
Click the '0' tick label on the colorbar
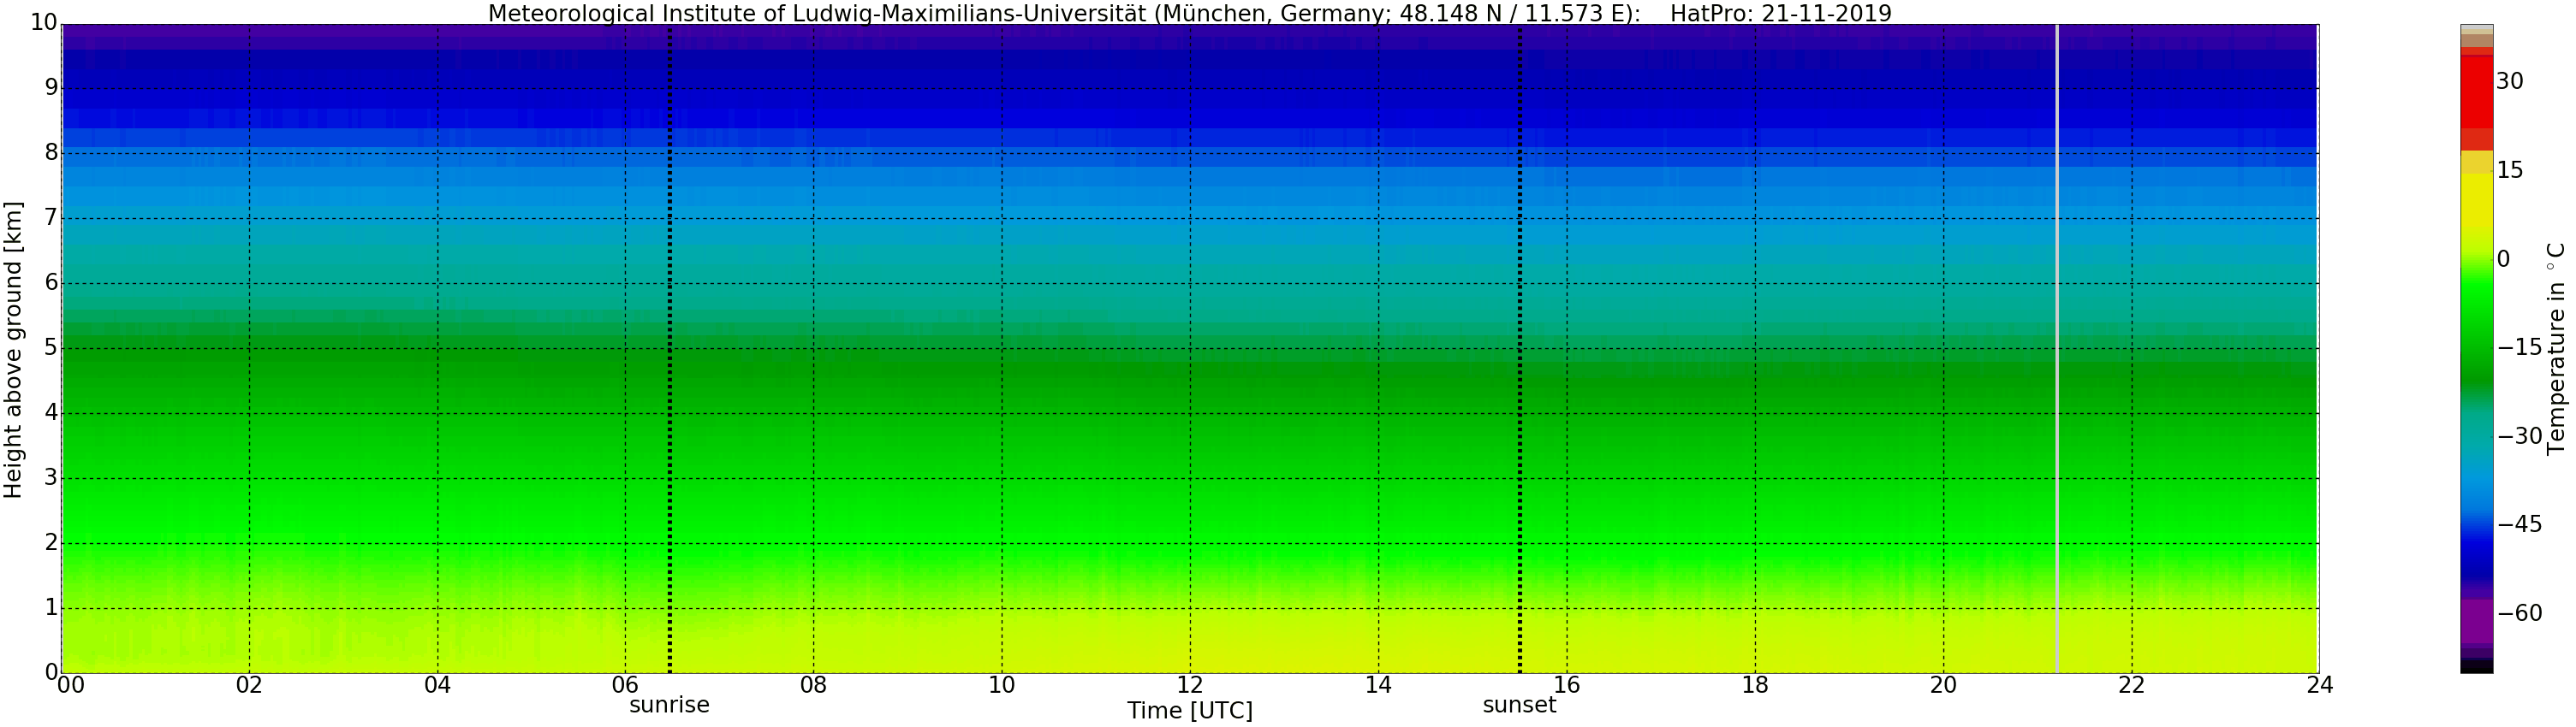pos(2503,260)
